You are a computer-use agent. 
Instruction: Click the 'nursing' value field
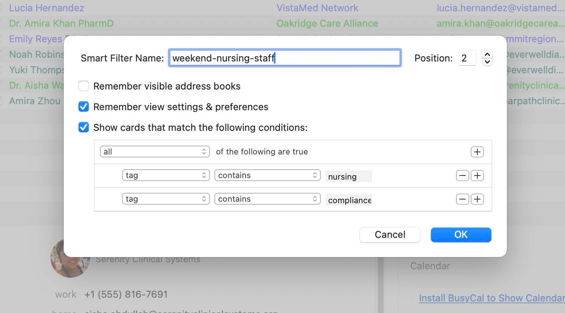tap(349, 176)
